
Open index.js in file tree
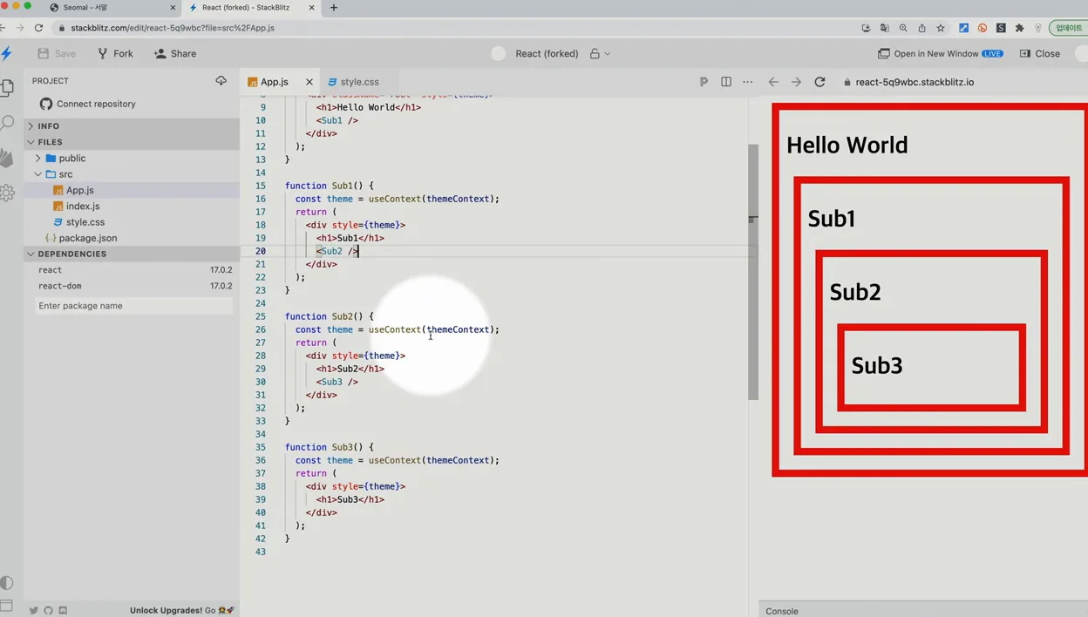tap(131, 206)
